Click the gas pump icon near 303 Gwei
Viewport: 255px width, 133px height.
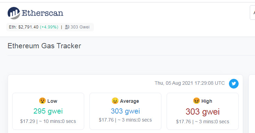[67, 27]
